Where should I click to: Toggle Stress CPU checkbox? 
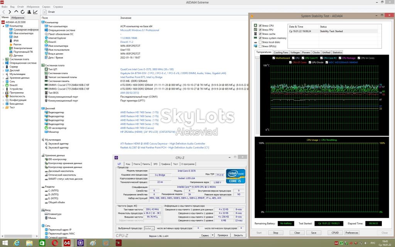(x=260, y=26)
